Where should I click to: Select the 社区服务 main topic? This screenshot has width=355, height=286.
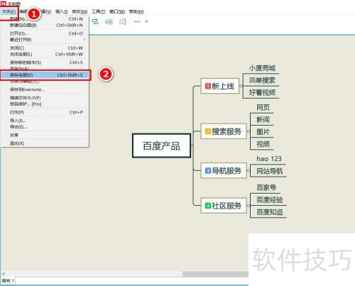[x=224, y=205]
